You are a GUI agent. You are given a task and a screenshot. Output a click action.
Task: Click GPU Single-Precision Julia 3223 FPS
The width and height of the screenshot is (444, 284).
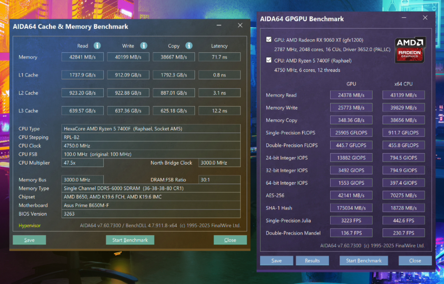point(351,221)
